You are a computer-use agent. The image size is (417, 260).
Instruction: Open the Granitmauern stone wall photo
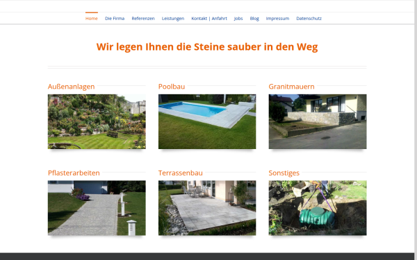pos(318,121)
